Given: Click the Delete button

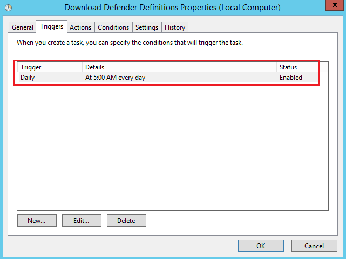Looking at the screenshot, I should coord(126,220).
